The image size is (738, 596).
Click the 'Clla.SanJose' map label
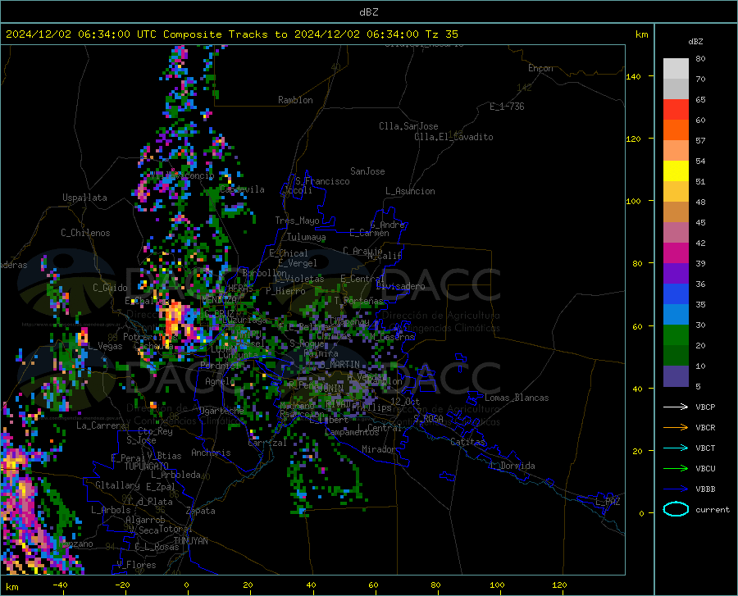[x=408, y=126]
